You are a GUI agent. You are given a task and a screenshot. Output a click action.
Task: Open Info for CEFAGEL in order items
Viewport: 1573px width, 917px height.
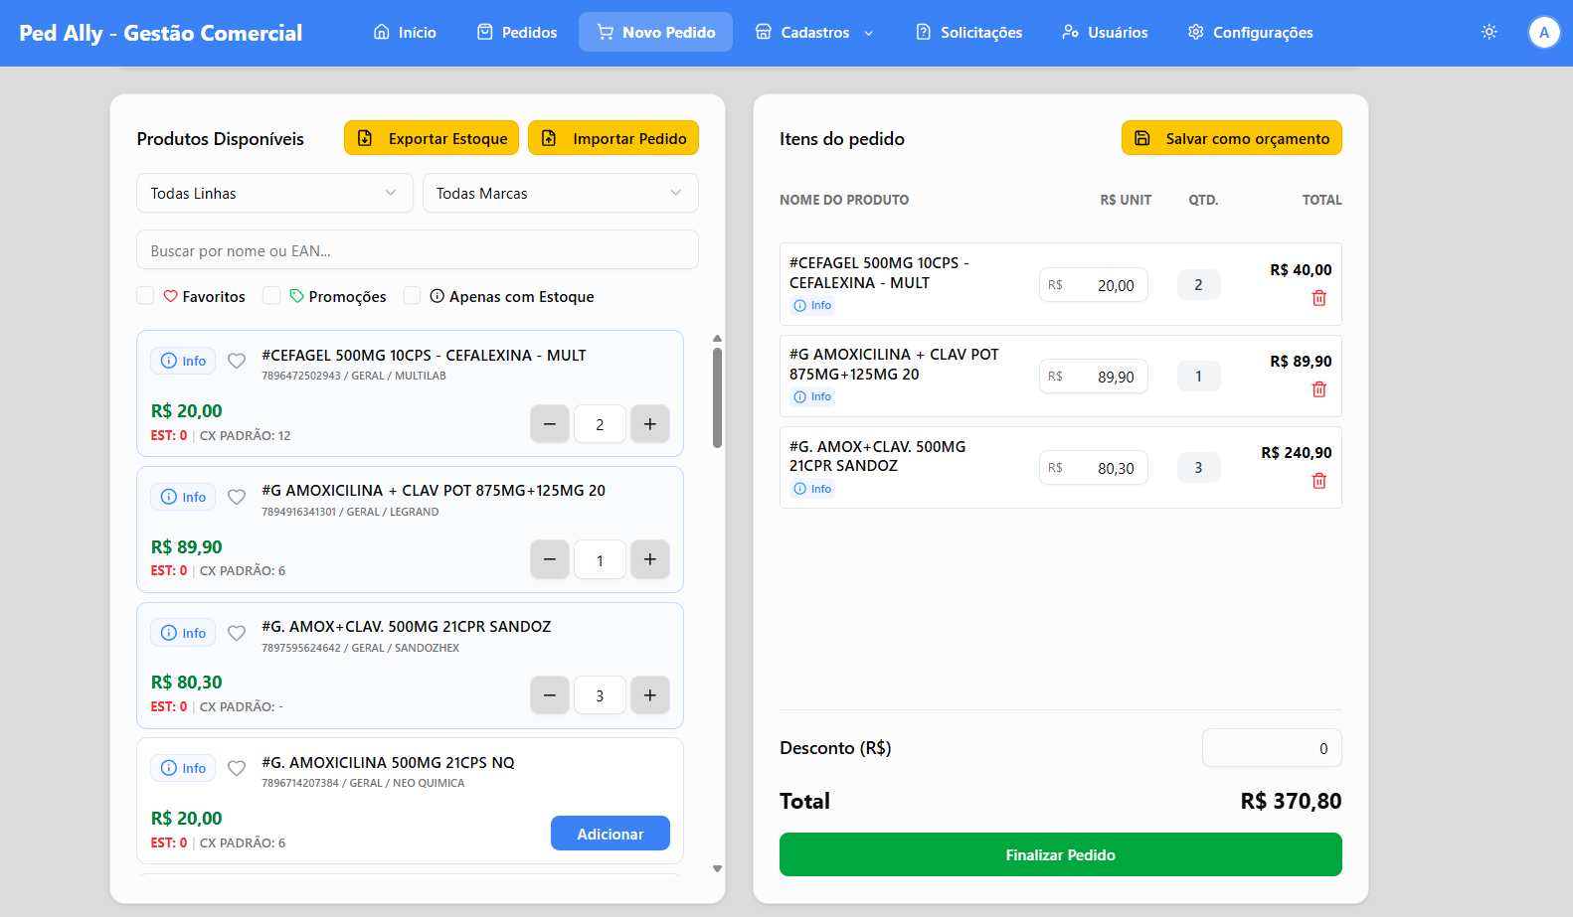pos(812,305)
